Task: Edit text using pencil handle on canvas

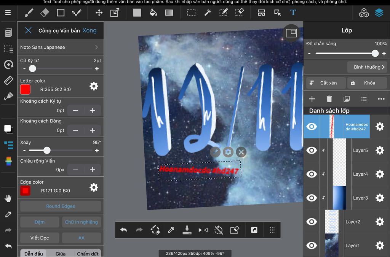Action: (215, 152)
